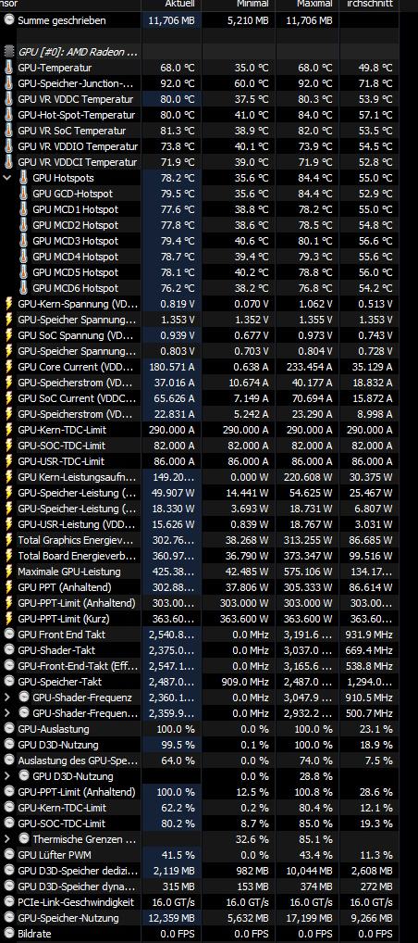
Task: Click the lightning bolt icon of GPU Core Current
Action: tap(9, 367)
